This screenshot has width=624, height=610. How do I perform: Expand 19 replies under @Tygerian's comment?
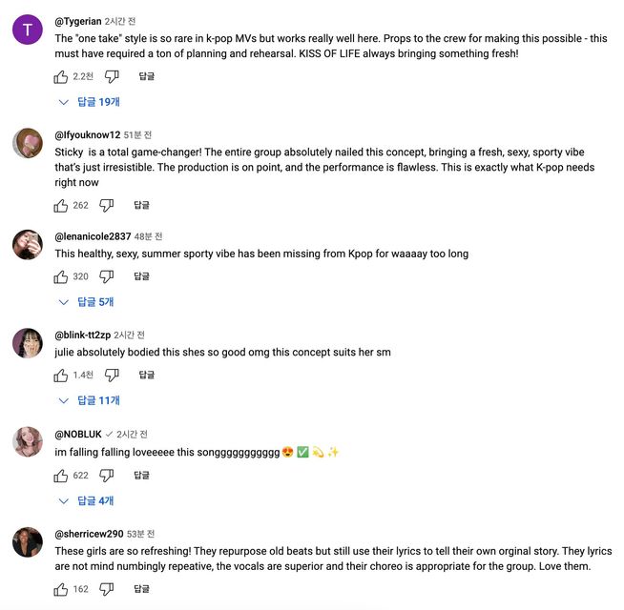90,102
